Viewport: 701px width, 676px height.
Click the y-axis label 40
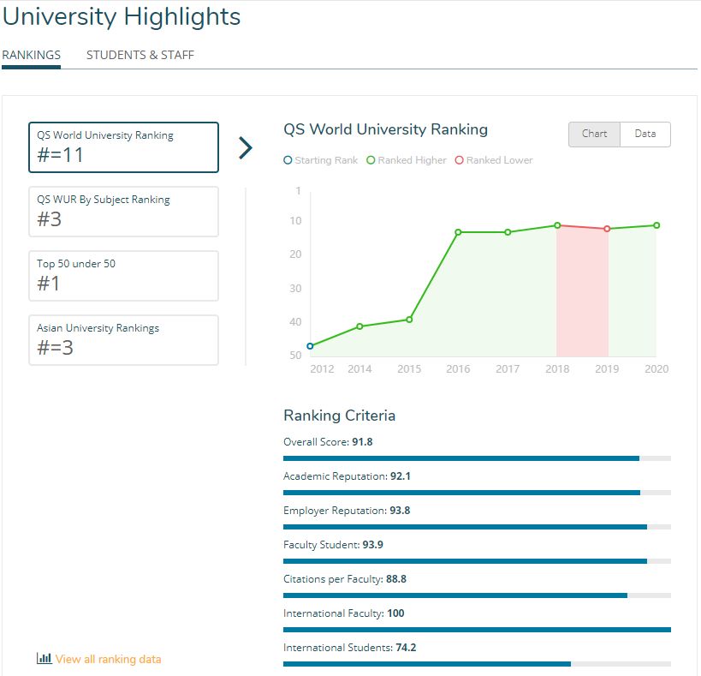295,322
